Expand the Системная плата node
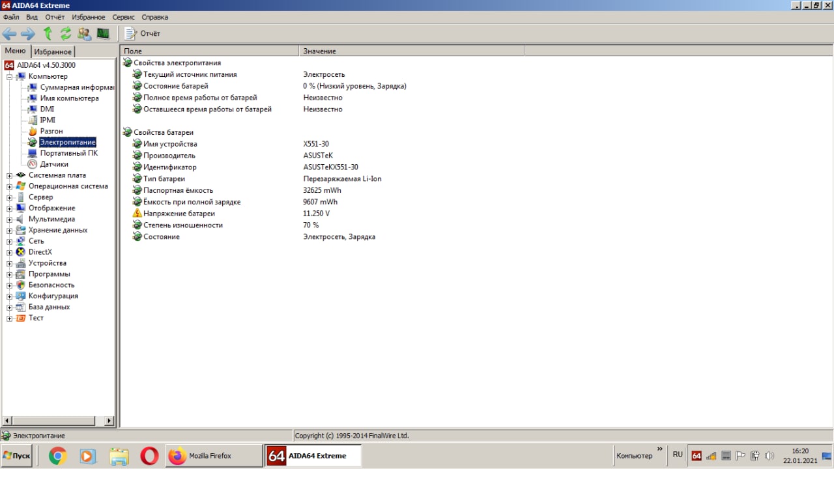Viewport: 834px width, 493px height. pyautogui.click(x=10, y=176)
